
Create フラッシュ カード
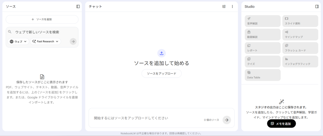300,48
